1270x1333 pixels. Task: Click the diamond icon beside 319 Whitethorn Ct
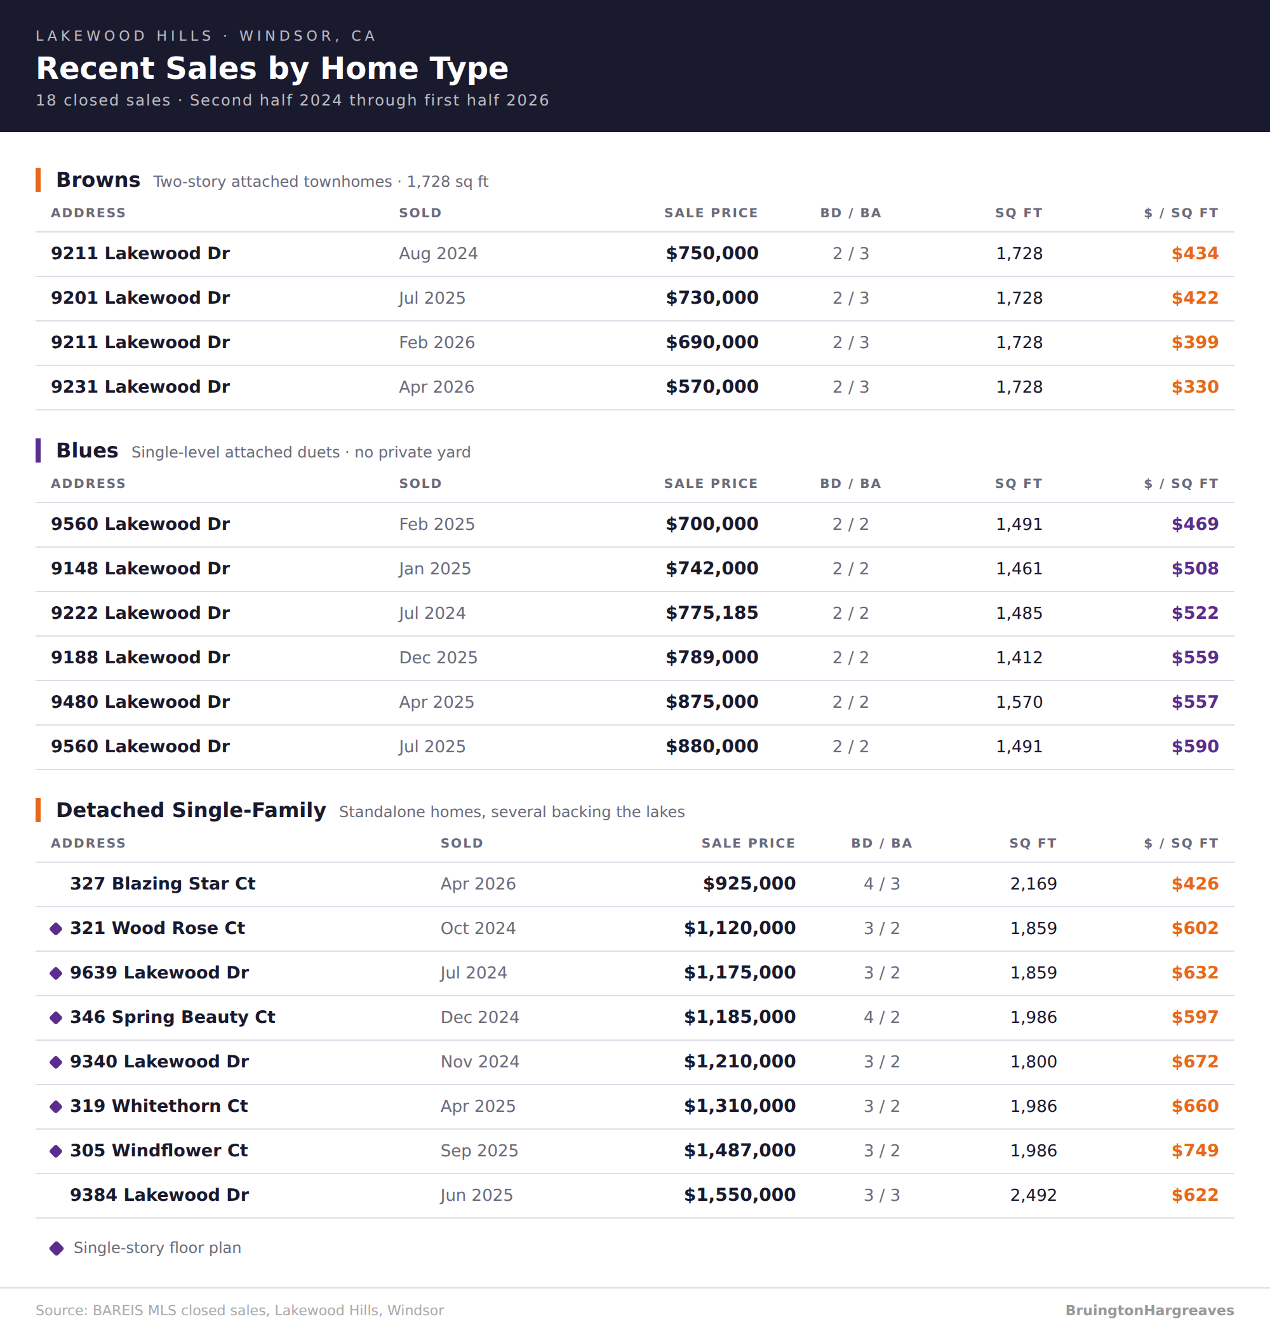[56, 1107]
